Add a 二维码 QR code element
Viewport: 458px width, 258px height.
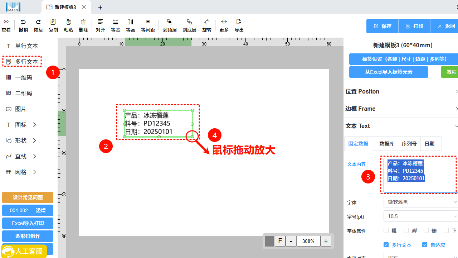point(19,93)
